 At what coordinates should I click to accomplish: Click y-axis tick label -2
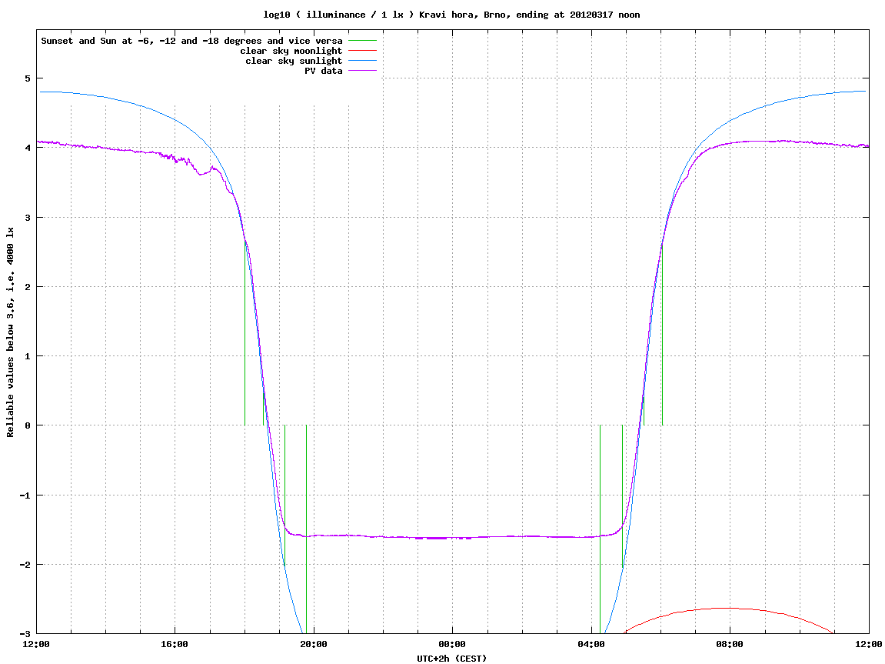25,565
